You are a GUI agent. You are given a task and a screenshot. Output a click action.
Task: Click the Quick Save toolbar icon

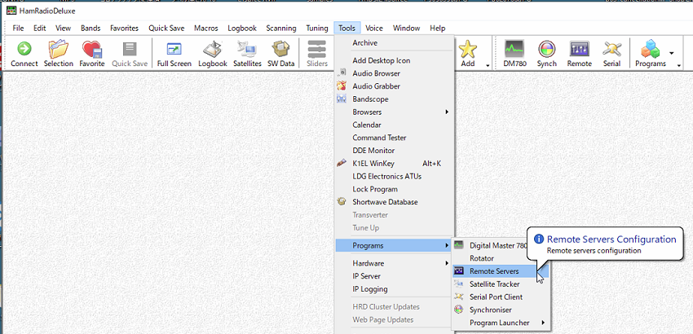click(x=130, y=54)
